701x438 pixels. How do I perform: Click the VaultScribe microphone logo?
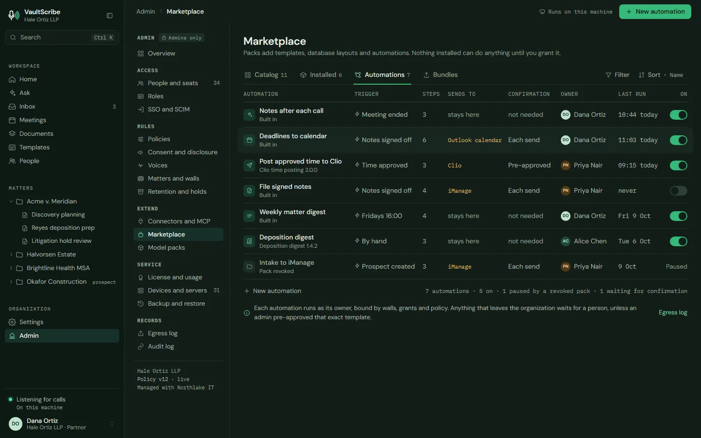pos(14,16)
